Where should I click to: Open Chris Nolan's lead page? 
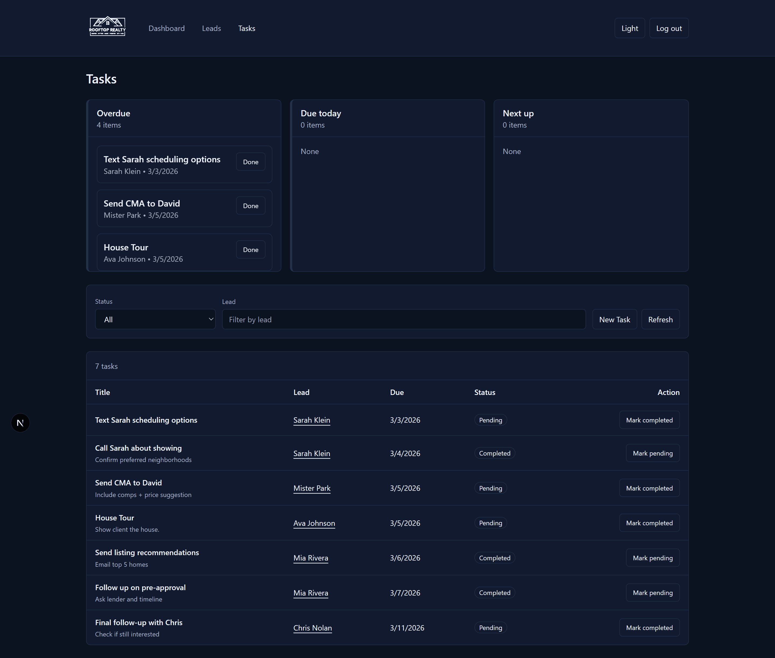click(x=312, y=628)
